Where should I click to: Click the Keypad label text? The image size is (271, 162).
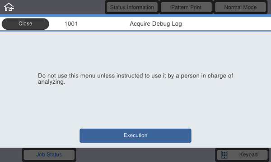tap(248, 155)
